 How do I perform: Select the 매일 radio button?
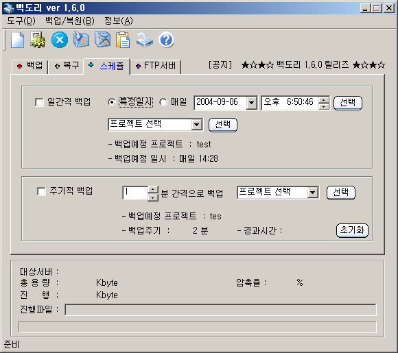[163, 102]
